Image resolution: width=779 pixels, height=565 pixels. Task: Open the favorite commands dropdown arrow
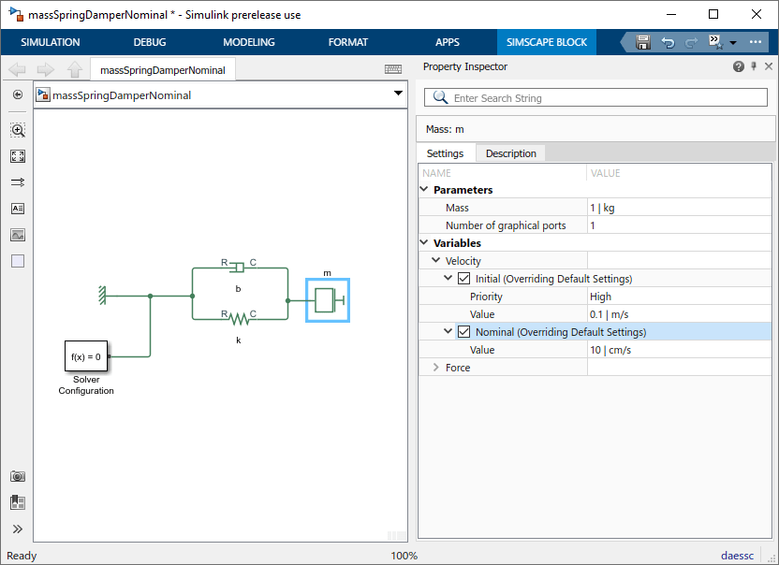click(733, 43)
